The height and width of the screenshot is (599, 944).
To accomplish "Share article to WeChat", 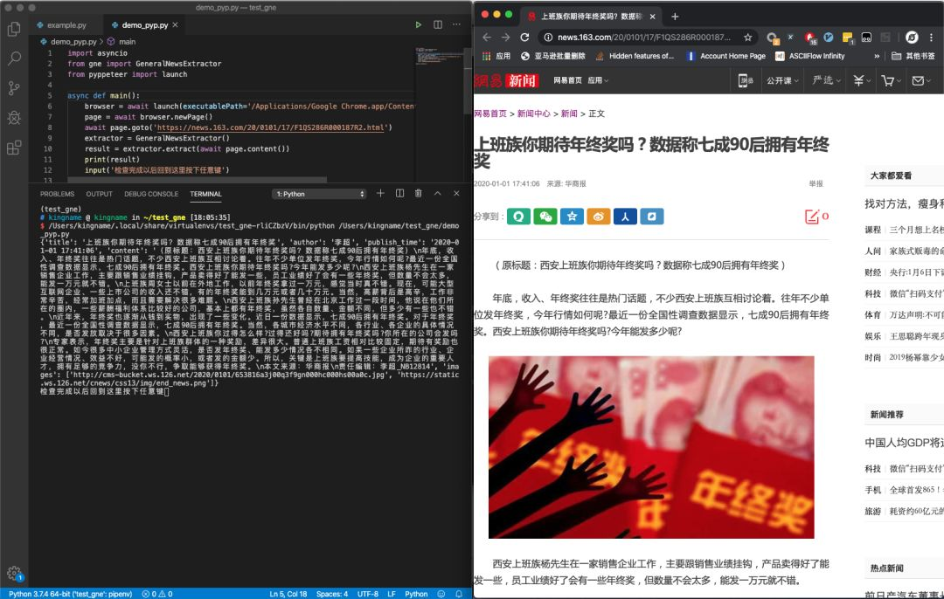I will pyautogui.click(x=545, y=216).
